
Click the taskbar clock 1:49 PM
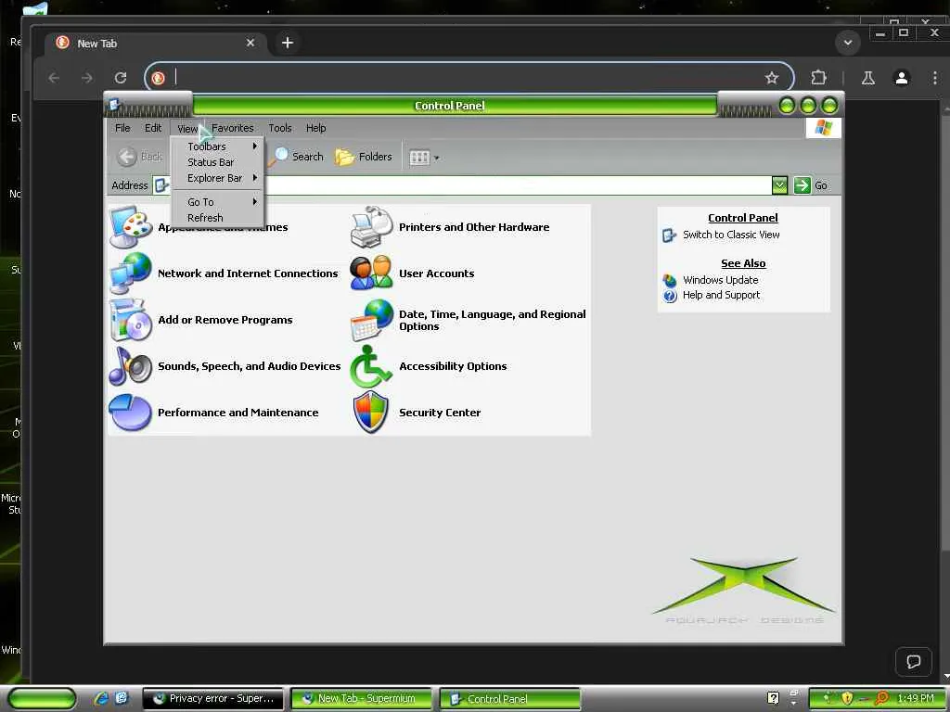pyautogui.click(x=916, y=698)
